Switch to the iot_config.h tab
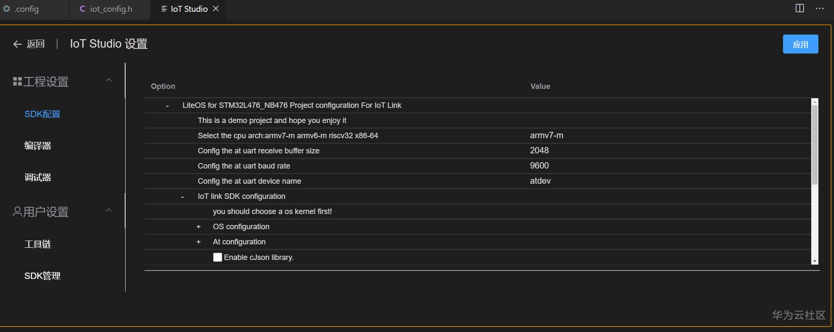The height and width of the screenshot is (332, 834). (110, 9)
